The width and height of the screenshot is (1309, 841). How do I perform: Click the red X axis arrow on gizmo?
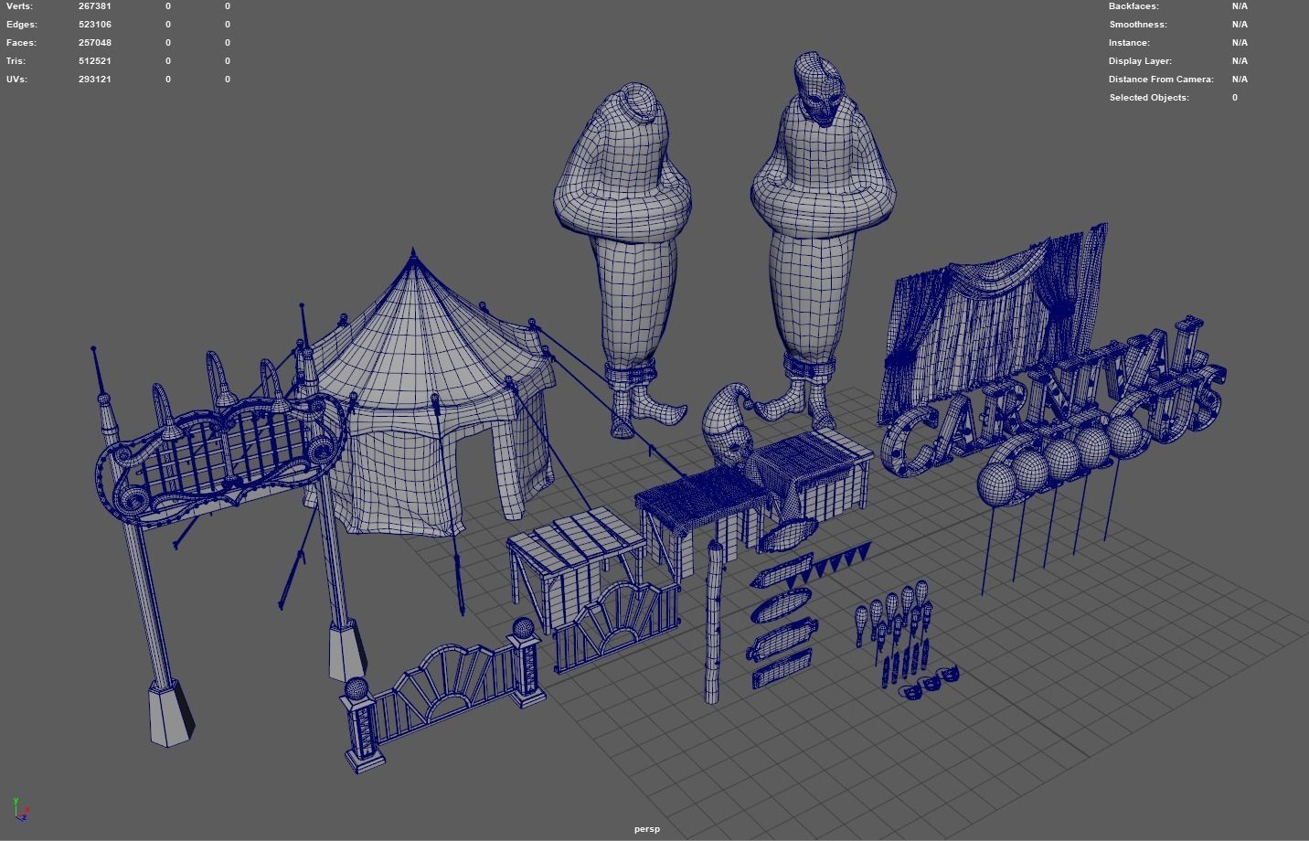(x=27, y=807)
